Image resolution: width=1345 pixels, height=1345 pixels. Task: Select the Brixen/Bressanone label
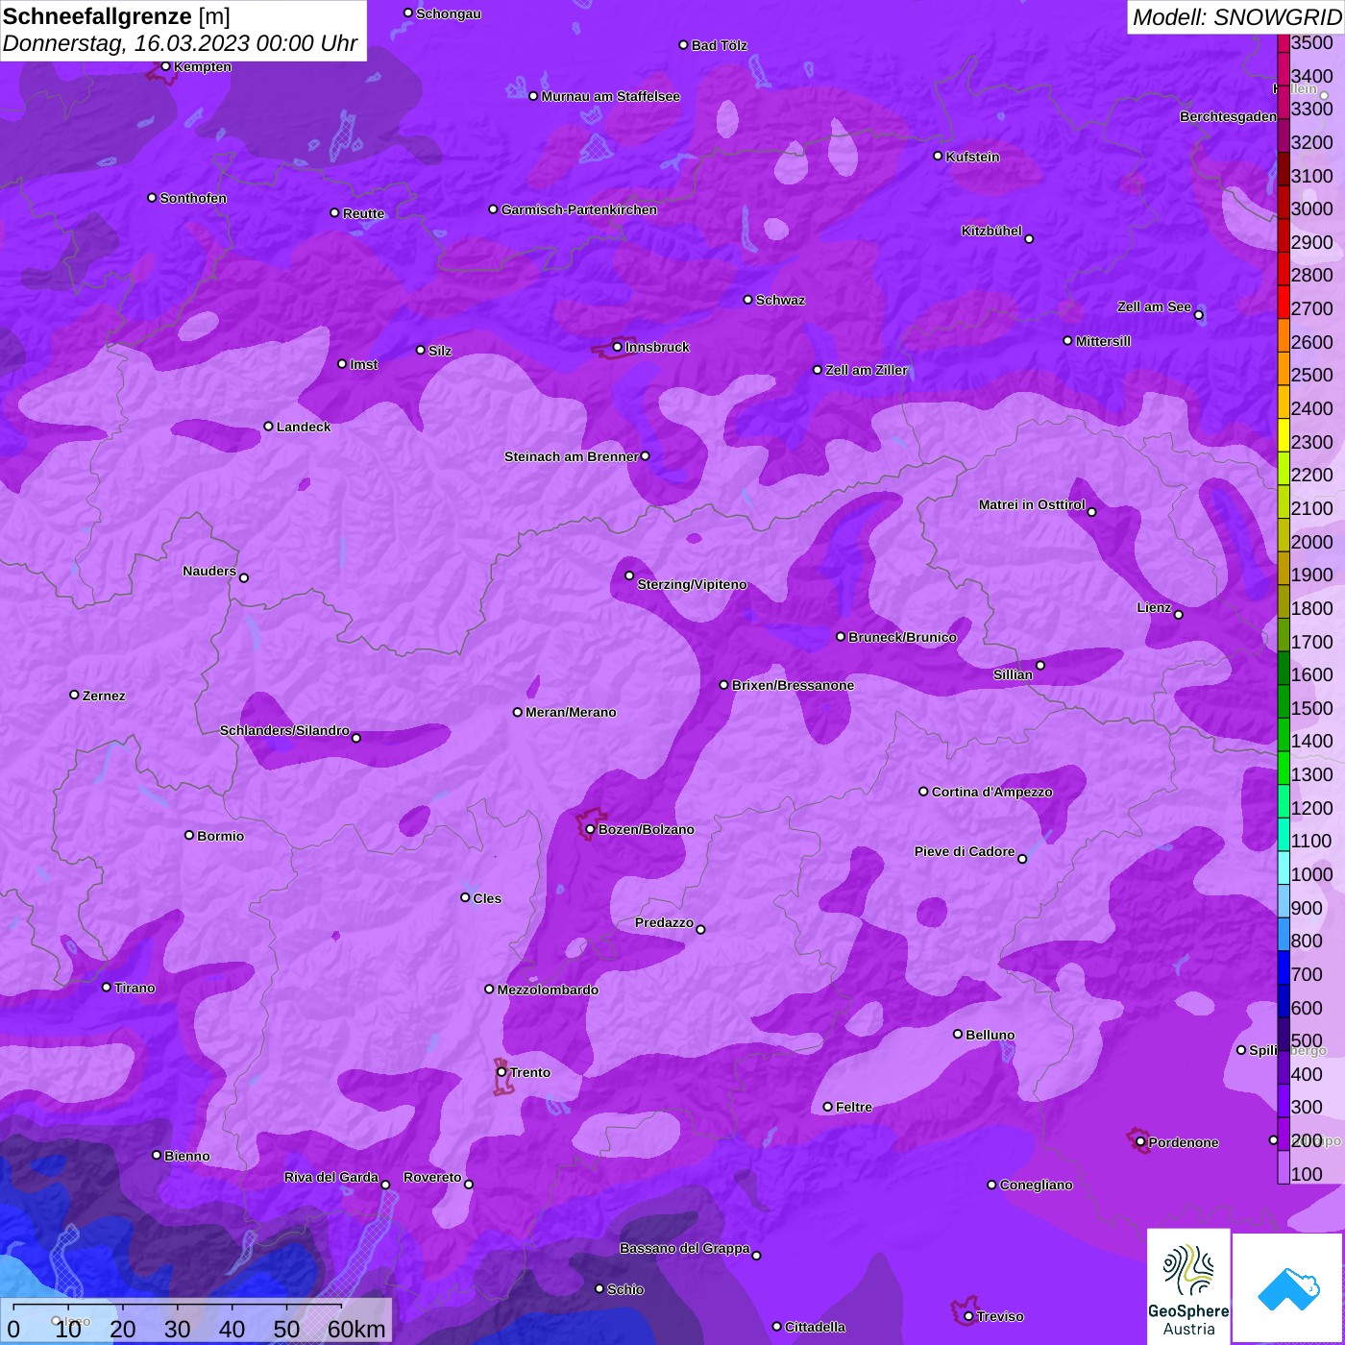click(x=793, y=685)
